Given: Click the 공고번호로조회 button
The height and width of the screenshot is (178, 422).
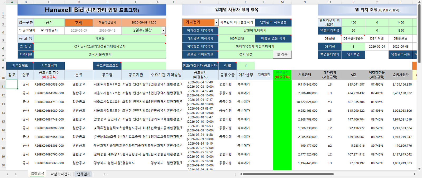Looking at the screenshot, I should point(107,66).
